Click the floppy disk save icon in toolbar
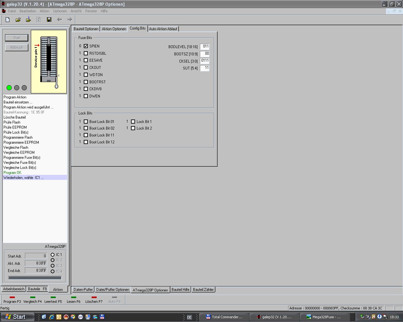Image resolution: width=403 pixels, height=322 pixels. 49,19
